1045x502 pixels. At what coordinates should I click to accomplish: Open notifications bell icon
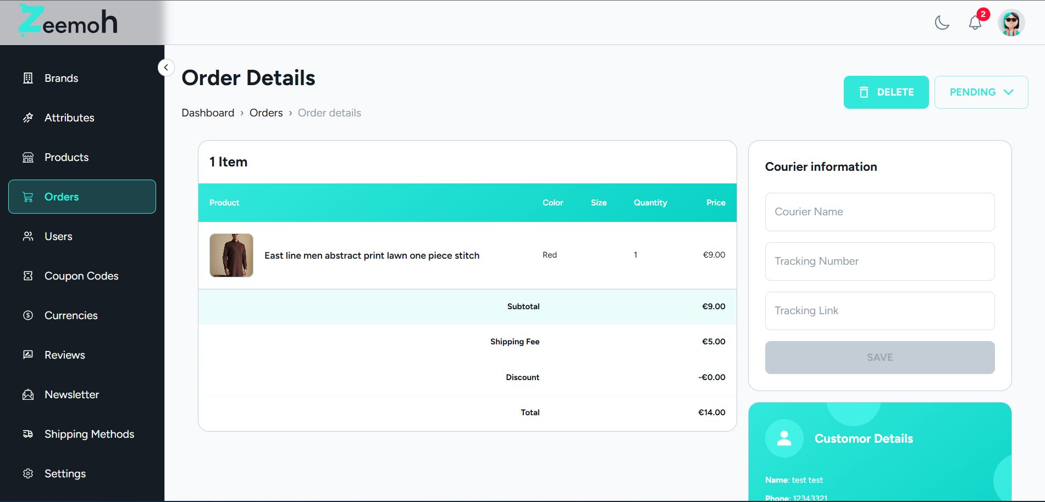coord(975,23)
